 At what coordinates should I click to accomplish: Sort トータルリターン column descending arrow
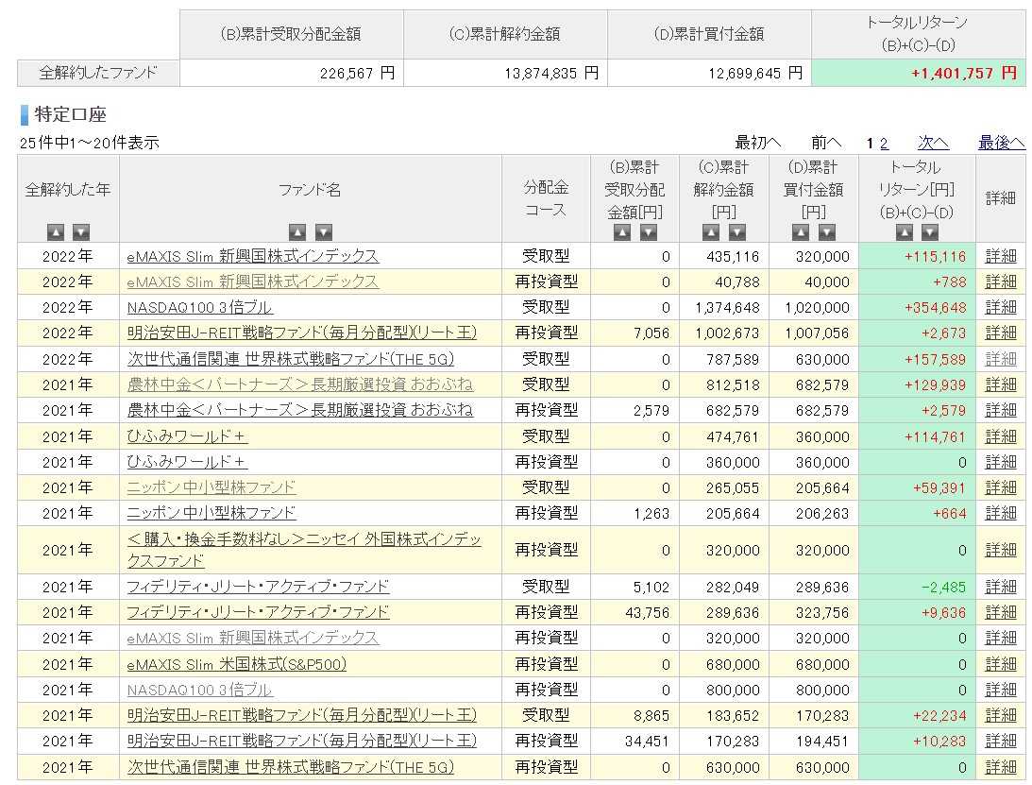click(x=930, y=231)
